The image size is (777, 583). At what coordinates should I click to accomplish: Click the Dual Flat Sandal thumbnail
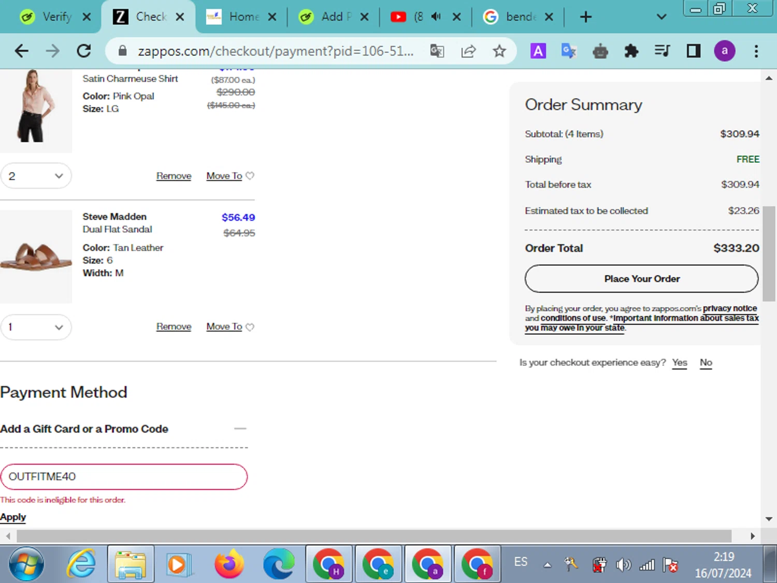[x=36, y=257]
